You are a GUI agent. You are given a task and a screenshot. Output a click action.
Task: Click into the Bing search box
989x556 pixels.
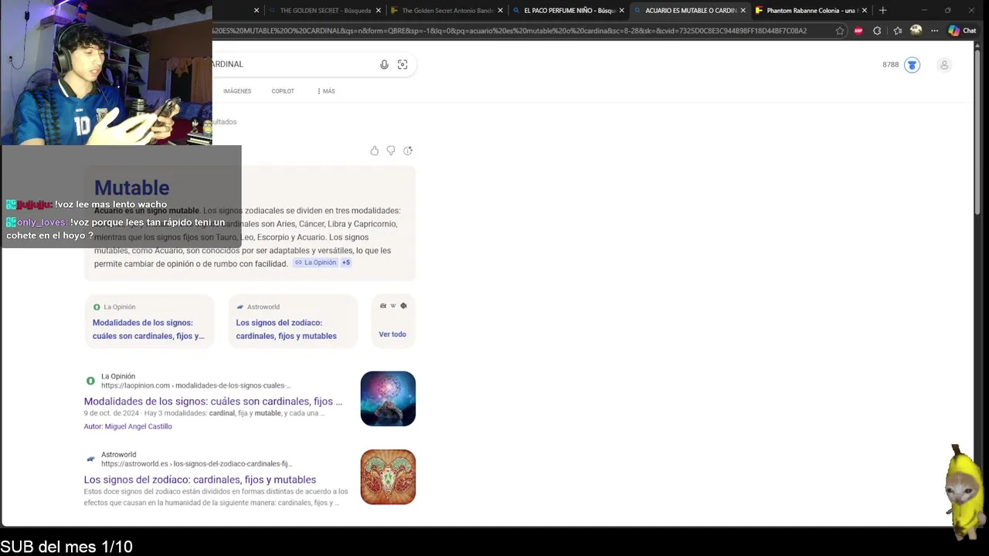294,64
